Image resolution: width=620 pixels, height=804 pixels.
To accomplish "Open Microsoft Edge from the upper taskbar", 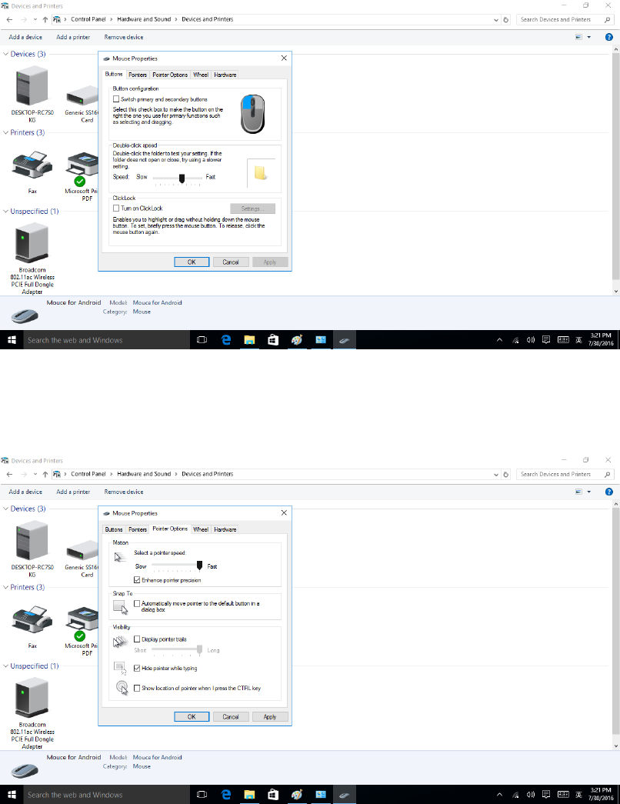I will tap(225, 339).
